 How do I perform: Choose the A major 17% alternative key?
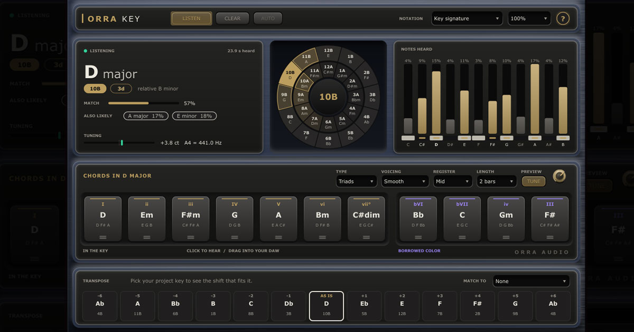coord(146,116)
